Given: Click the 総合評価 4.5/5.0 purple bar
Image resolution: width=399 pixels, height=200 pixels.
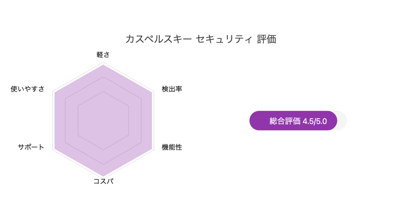Looking at the screenshot, I should coord(293,121).
